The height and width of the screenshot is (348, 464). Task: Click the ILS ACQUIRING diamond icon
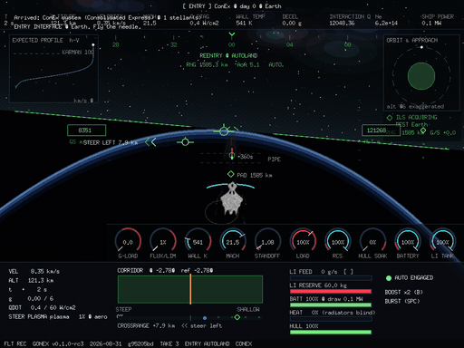coord(390,117)
